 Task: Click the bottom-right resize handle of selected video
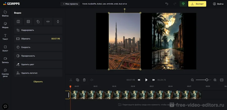point(140,69)
